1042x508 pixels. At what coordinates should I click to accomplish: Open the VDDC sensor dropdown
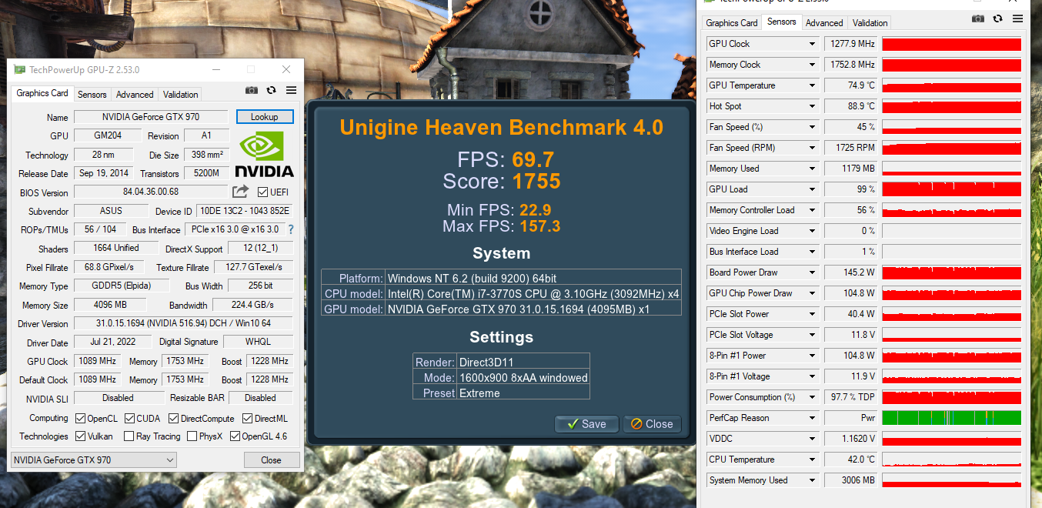(811, 439)
